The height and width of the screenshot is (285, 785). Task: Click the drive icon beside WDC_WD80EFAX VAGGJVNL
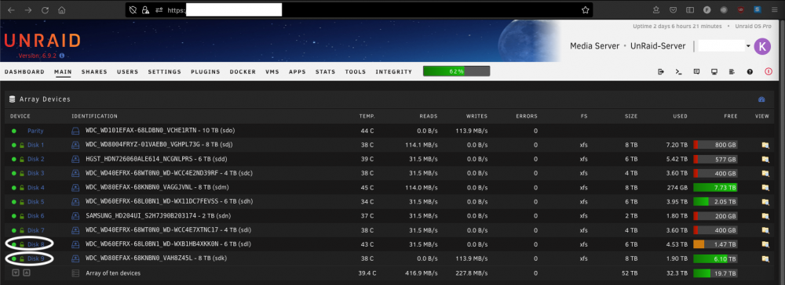(x=75, y=188)
